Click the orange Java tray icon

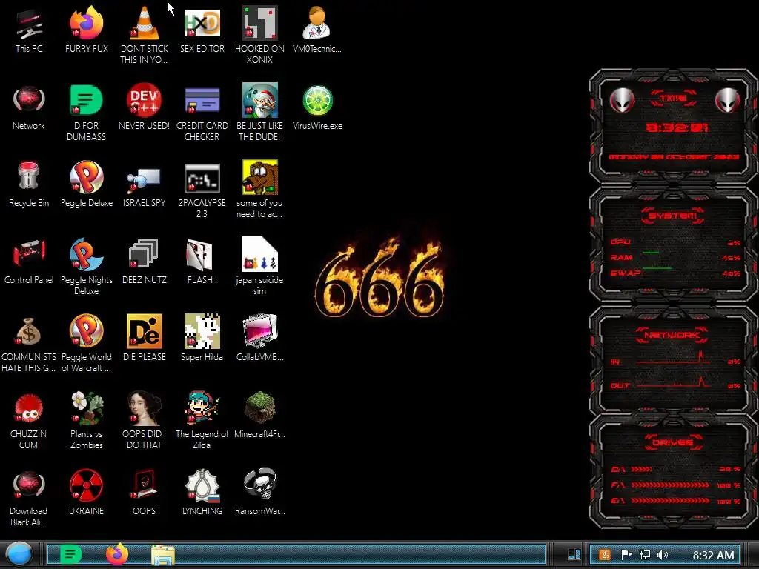[605, 554]
